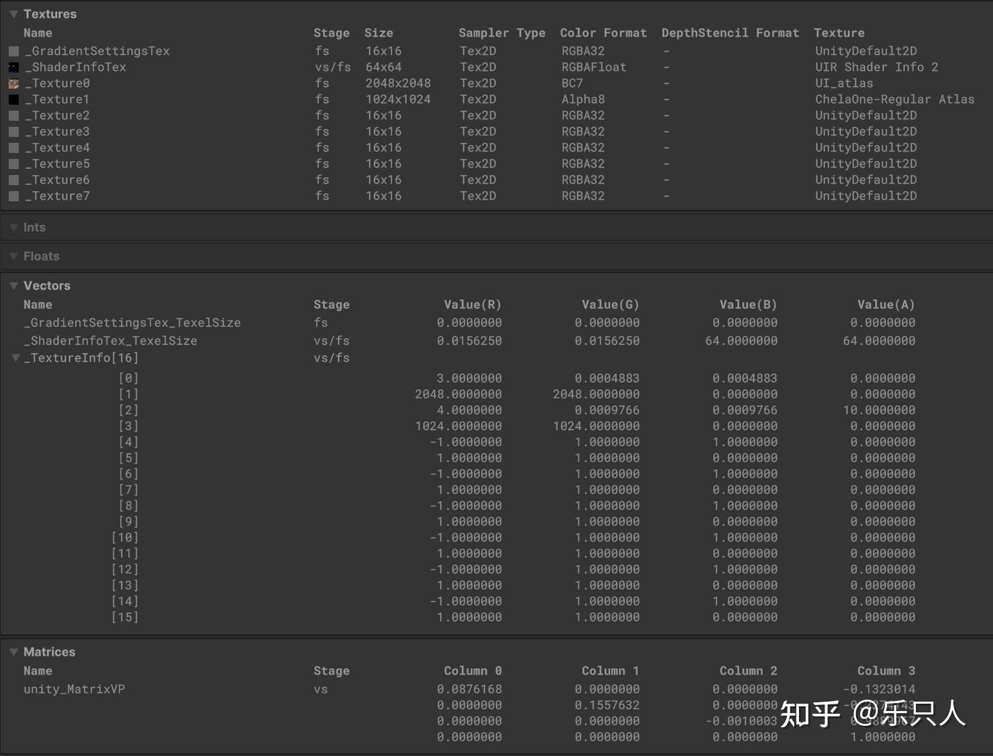Image resolution: width=993 pixels, height=756 pixels.
Task: Click the _TextureInfo[3] array element row
Action: coord(129,425)
